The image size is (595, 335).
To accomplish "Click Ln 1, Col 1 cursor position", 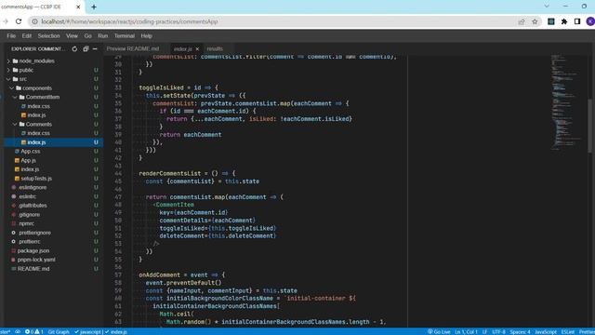I will (x=466, y=331).
